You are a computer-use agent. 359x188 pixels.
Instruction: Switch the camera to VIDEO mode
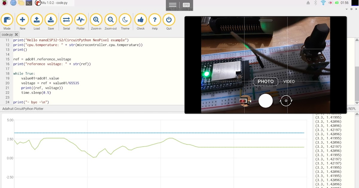pos(289,81)
